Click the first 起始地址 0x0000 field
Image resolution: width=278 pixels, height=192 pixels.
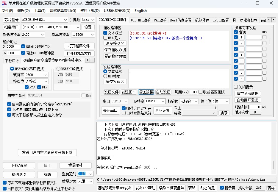(11, 46)
